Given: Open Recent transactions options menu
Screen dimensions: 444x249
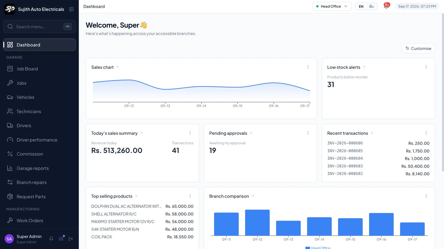Looking at the screenshot, I should (x=426, y=133).
